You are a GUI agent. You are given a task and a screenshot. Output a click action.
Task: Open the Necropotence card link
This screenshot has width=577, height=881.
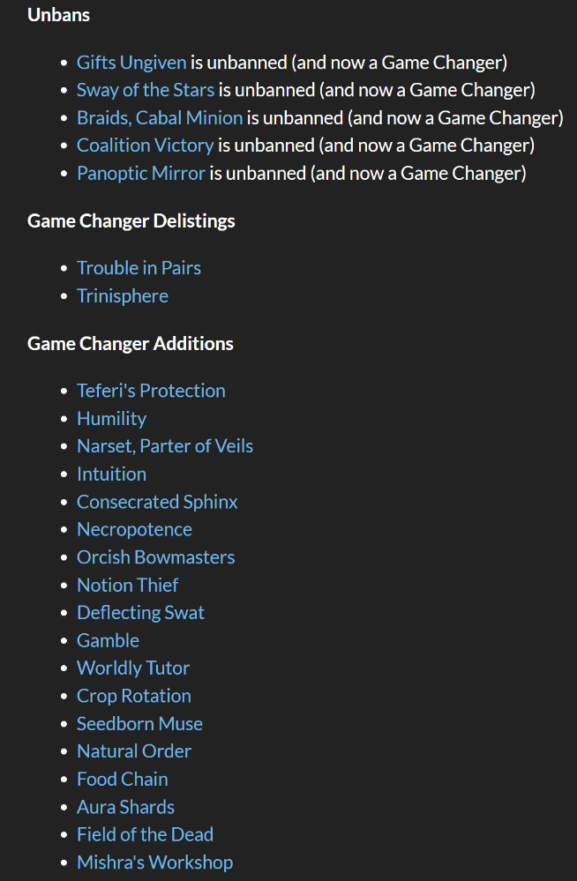134,530
